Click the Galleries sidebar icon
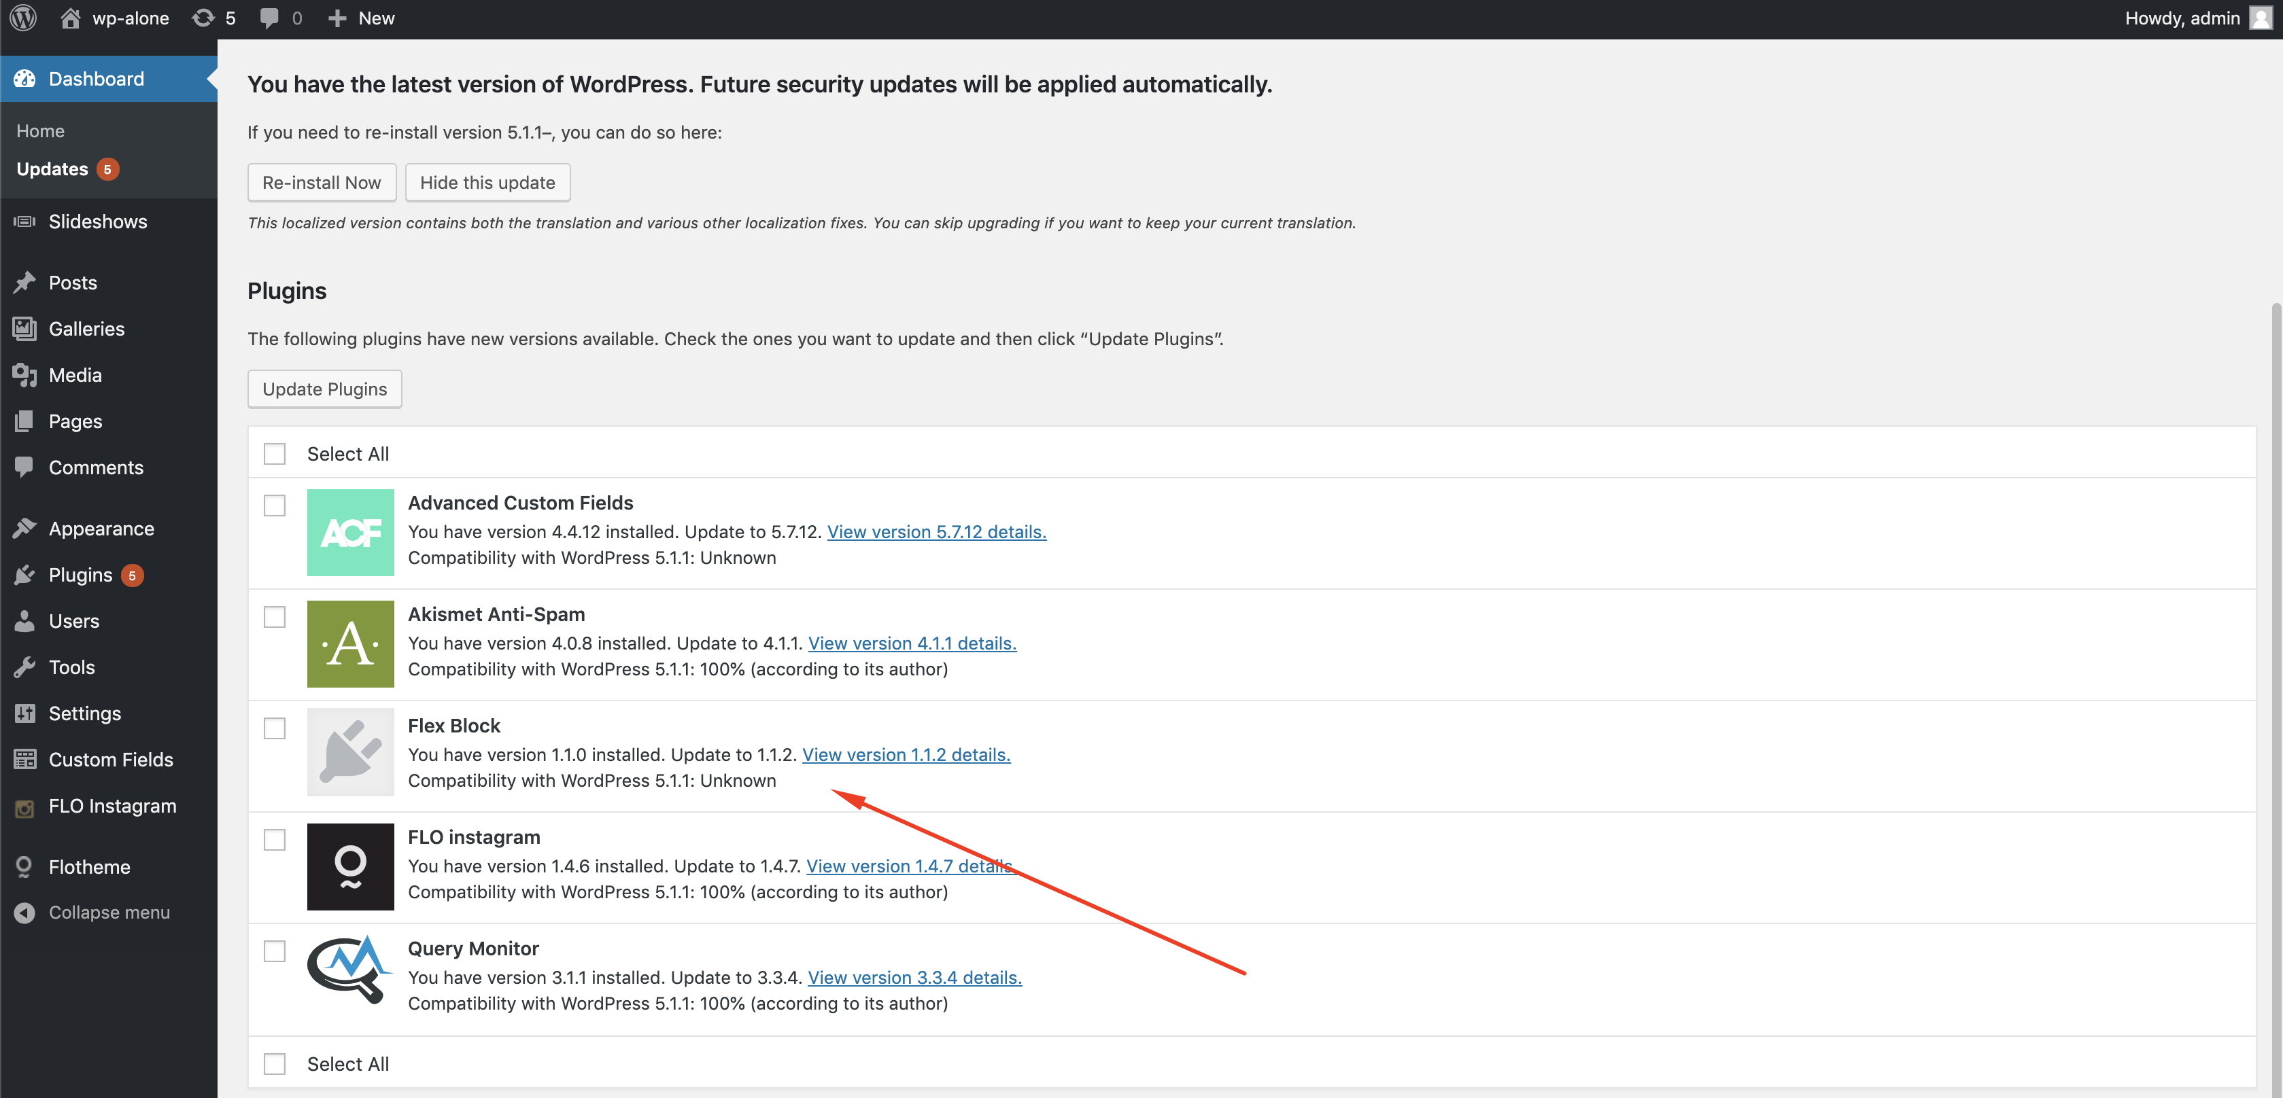The image size is (2283, 1098). [24, 328]
